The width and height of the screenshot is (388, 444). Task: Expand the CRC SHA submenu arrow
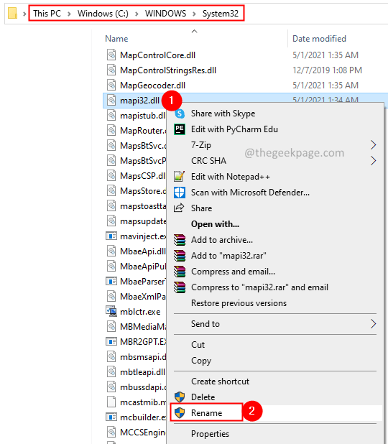374,161
